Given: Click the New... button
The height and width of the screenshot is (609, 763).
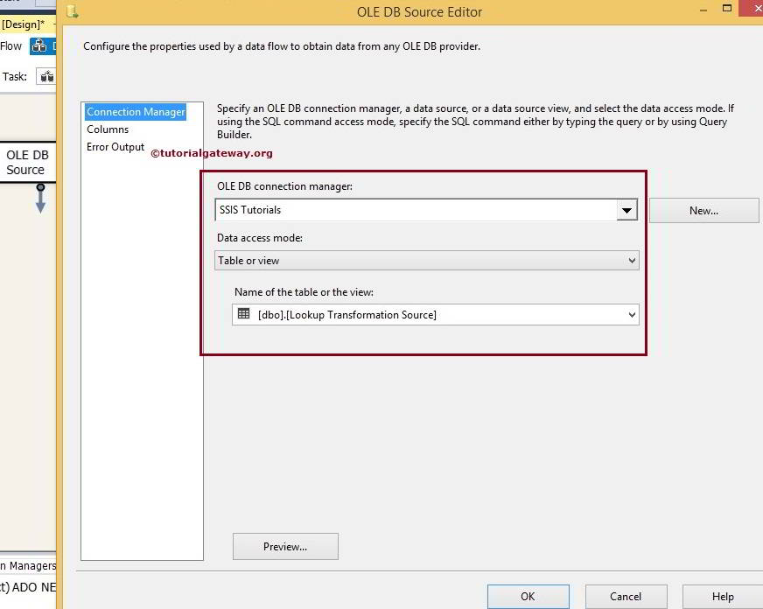Looking at the screenshot, I should tap(703, 210).
